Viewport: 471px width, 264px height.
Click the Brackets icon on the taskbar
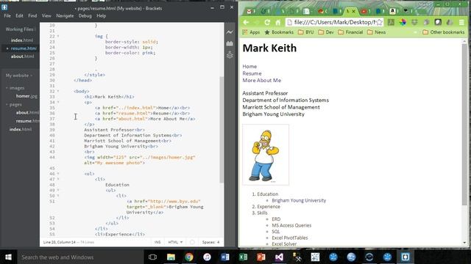pos(406,257)
